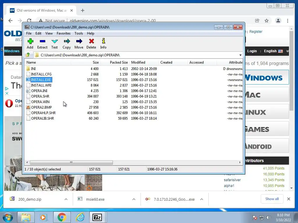Open the View menu
Screen dimensions: 298x223
[x=49, y=33]
